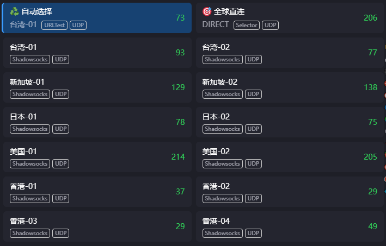Image resolution: width=386 pixels, height=246 pixels.
Task: Choose the 台湾-01 Shadowsocks node
Action: coord(97,53)
